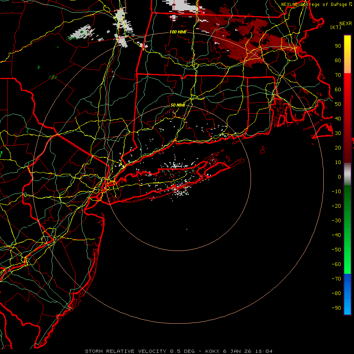The height and width of the screenshot is (354, 354).
Task: Click the positive 90 value on velocity scale
Action: click(x=338, y=46)
